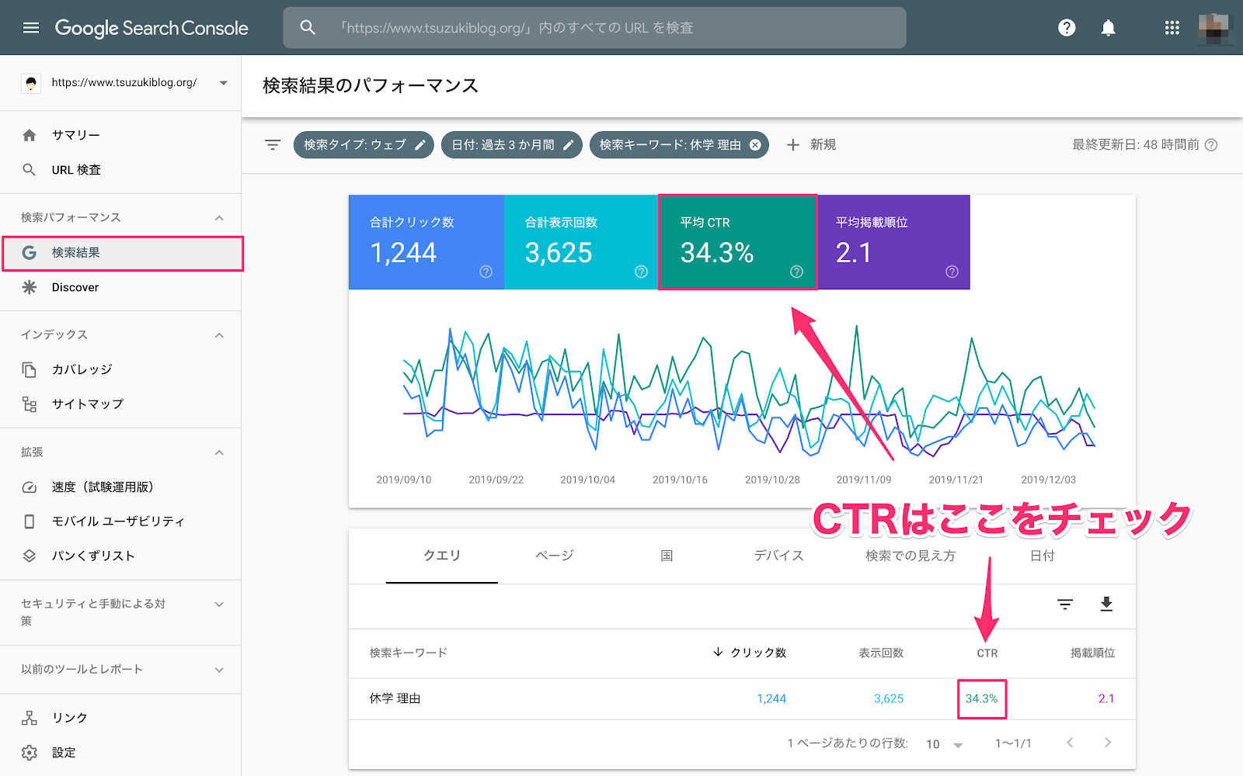This screenshot has height=776, width=1243.
Task: Click the 休学 理由 query row
Action: pos(742,698)
